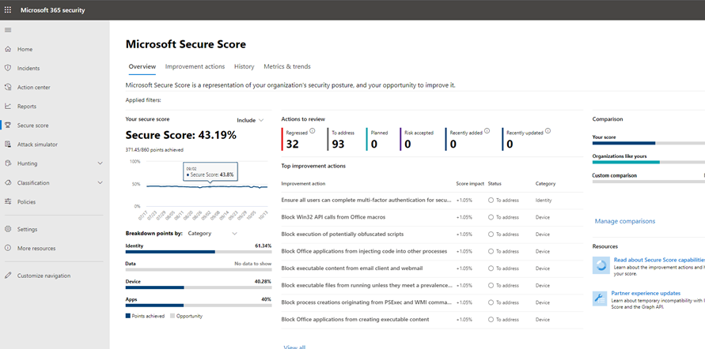Open Block execution of potentially obfuscated scripts
Screen dimensions: 705x349
tap(343, 235)
